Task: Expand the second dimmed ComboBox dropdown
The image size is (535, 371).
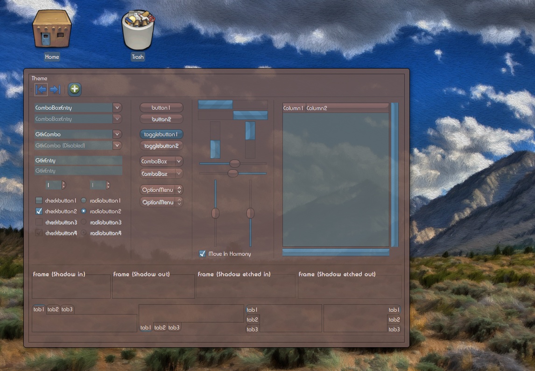Action: (161, 174)
